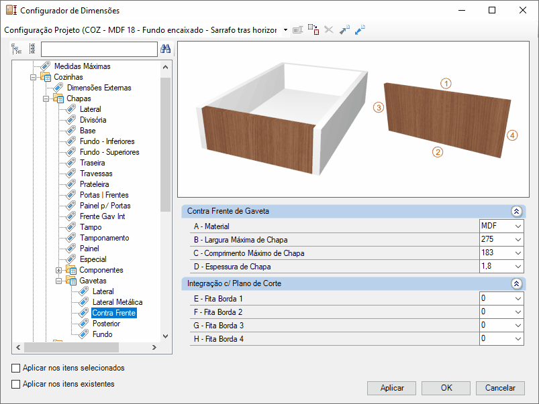Click the collapse tree icon above tree
The width and height of the screenshot is (539, 404).
point(32,49)
